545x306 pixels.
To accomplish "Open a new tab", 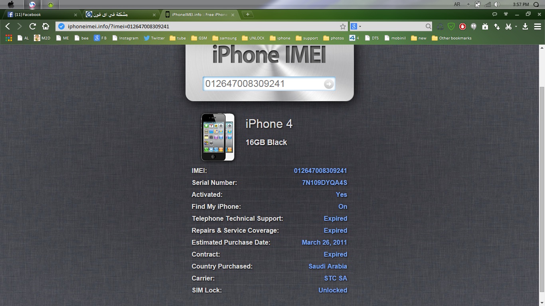I will tap(248, 14).
